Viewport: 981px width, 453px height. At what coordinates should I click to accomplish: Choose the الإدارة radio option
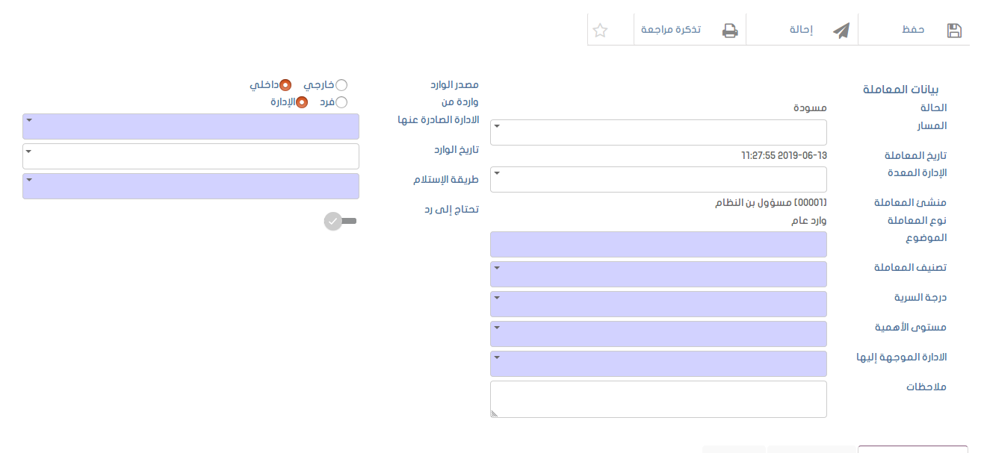click(x=302, y=102)
